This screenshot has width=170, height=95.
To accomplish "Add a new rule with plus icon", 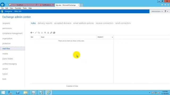I will [31, 33].
